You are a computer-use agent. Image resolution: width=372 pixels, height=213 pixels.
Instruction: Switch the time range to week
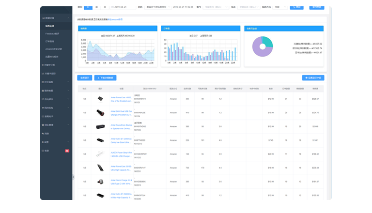tap(96, 7)
